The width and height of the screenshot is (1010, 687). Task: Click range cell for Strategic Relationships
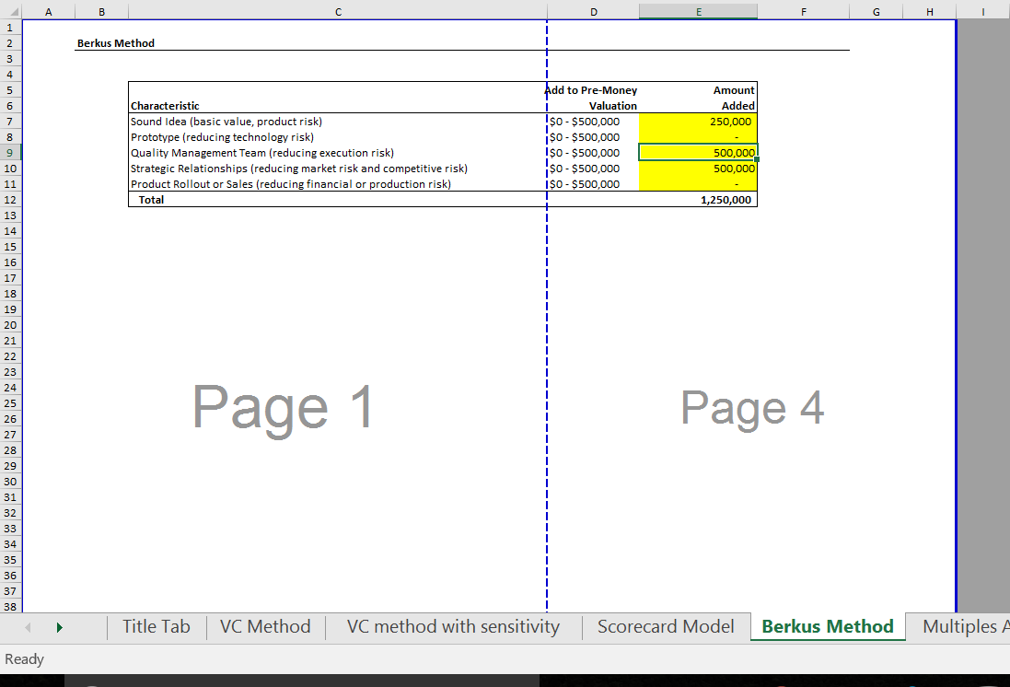[x=593, y=169]
